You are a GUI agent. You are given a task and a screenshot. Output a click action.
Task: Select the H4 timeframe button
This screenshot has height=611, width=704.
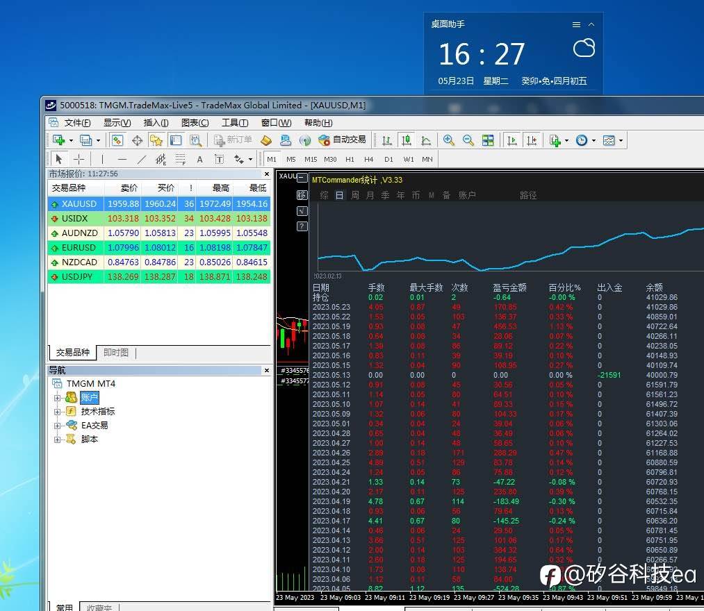pos(368,159)
